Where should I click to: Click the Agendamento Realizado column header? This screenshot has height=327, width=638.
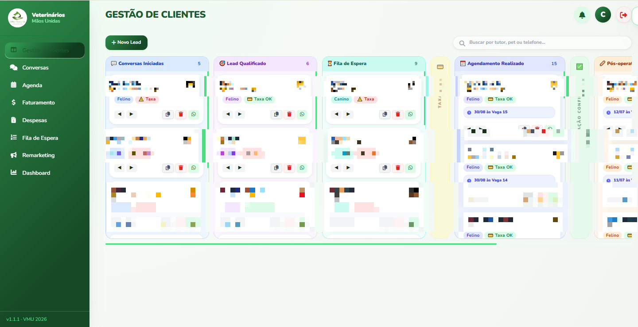point(510,64)
